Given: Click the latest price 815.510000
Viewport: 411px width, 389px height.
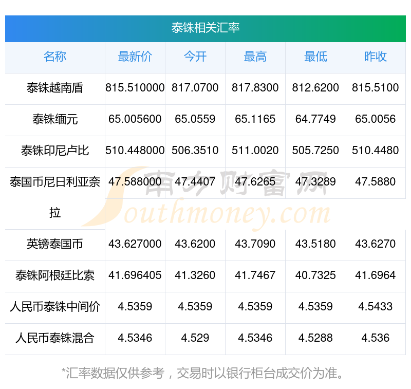Looking at the screenshot, I should pyautogui.click(x=135, y=87).
